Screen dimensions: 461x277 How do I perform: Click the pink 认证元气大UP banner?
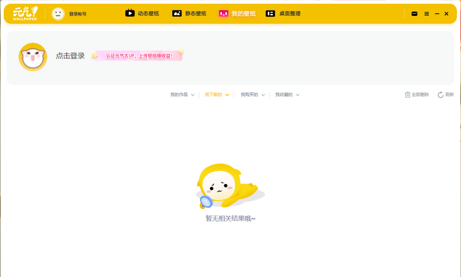coord(137,55)
